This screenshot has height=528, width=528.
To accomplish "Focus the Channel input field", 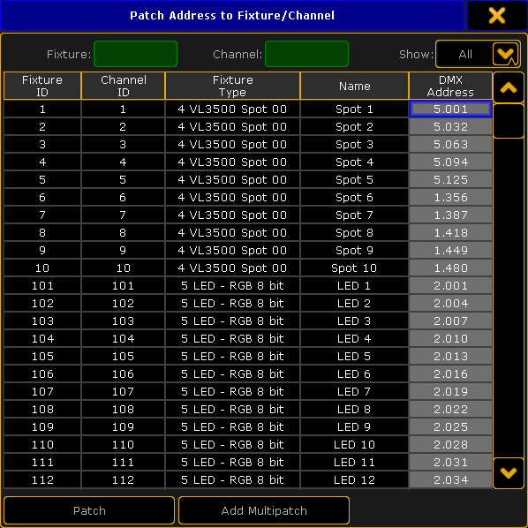I will (x=306, y=54).
